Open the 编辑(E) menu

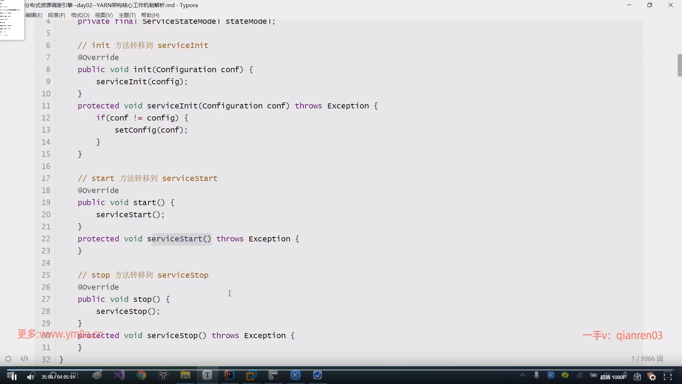coord(34,15)
